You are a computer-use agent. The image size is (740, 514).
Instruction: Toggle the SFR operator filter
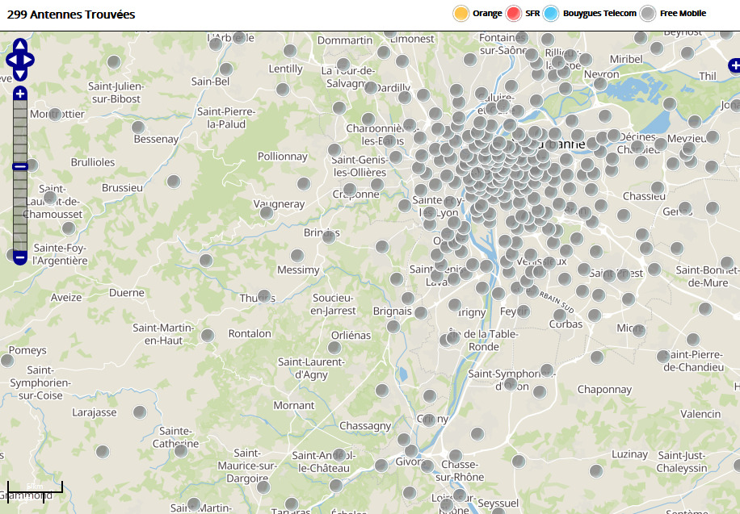coord(514,14)
